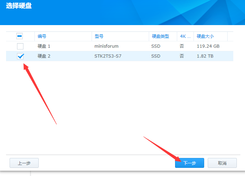Sort by the 硬盘大小 column header
The height and width of the screenshot is (176, 245).
[211, 36]
